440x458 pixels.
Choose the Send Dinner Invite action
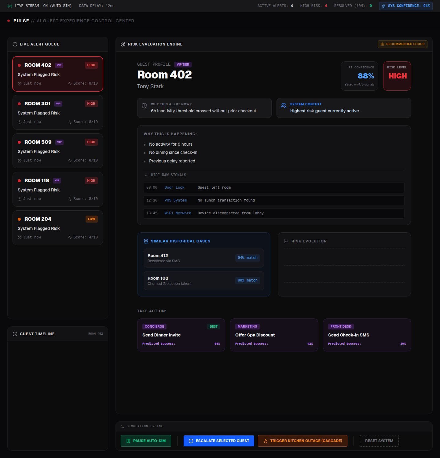[x=181, y=335]
